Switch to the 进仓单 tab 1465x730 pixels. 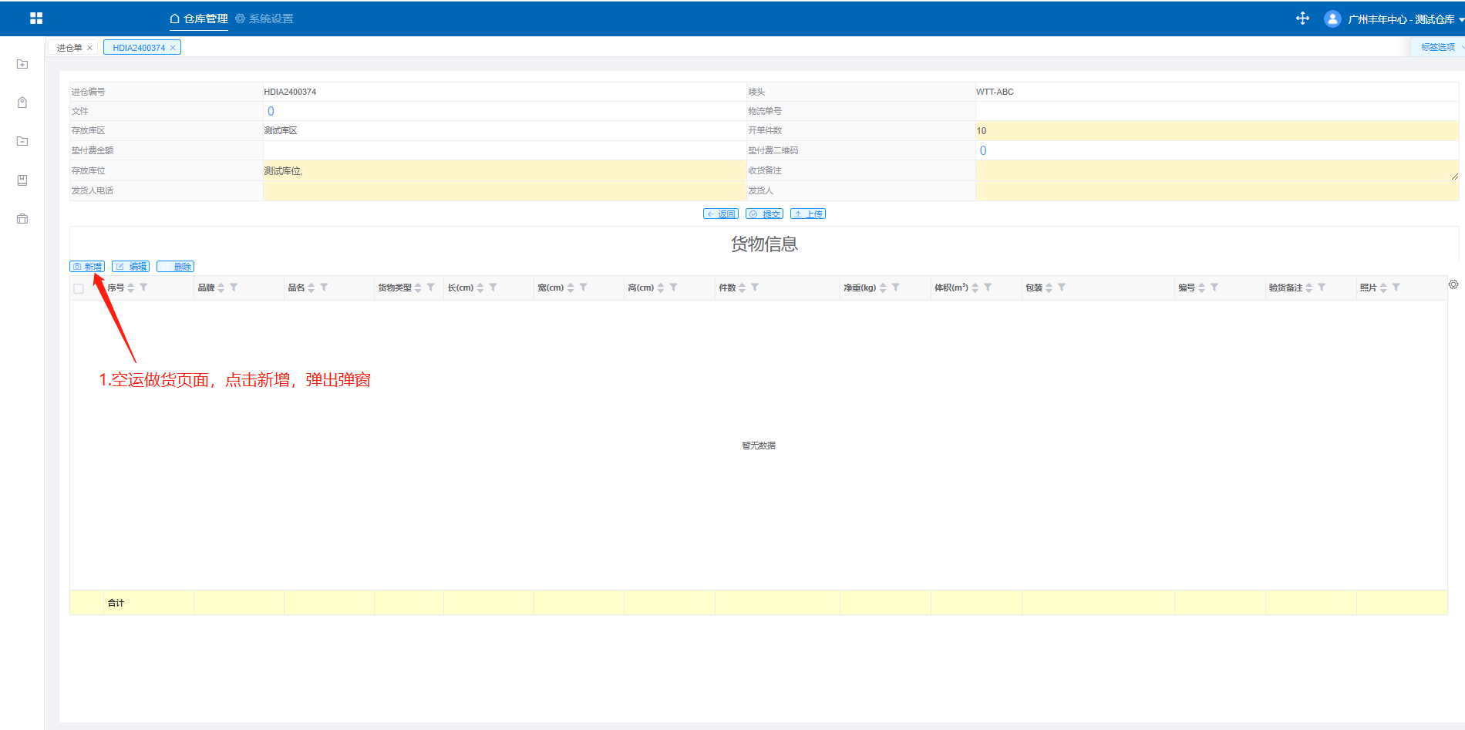[x=69, y=48]
